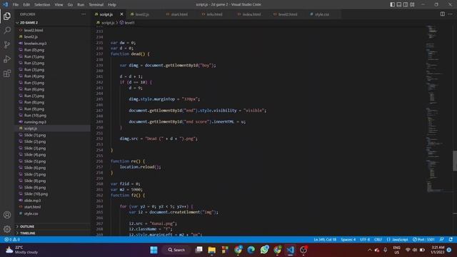Open Run (10).png in the explorer
The height and width of the screenshot is (257, 457).
point(52,115)
